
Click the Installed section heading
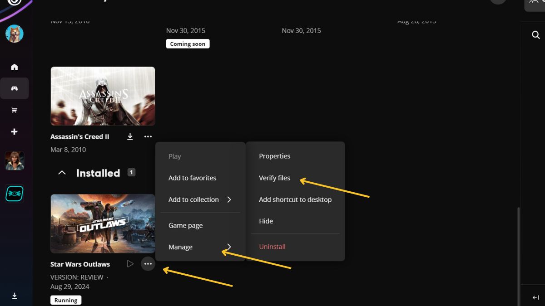click(98, 173)
